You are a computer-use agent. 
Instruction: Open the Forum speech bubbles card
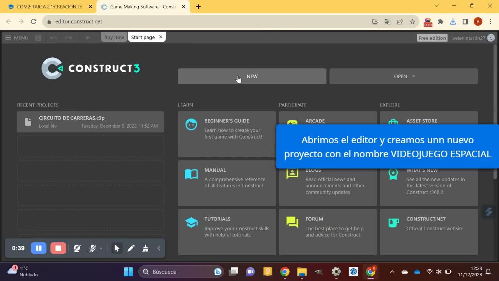[x=328, y=232]
